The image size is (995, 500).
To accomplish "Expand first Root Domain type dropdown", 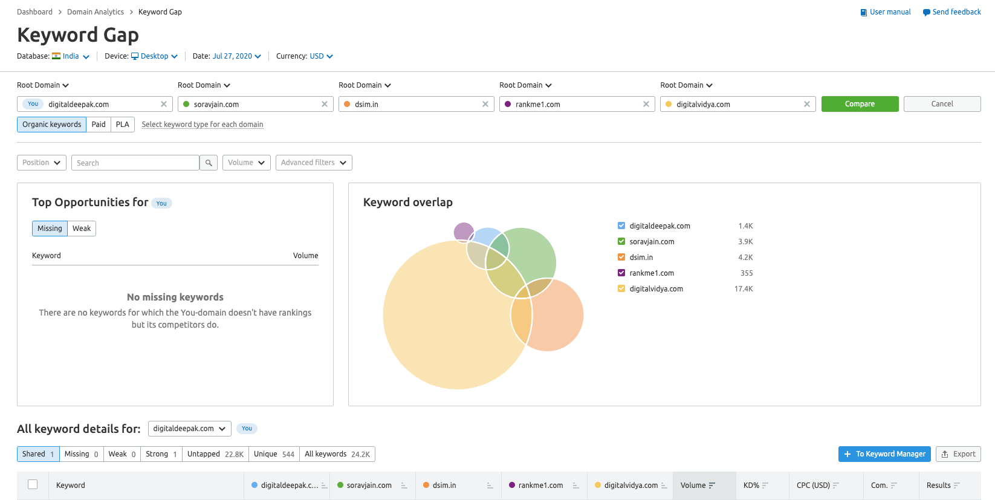I will click(x=43, y=85).
